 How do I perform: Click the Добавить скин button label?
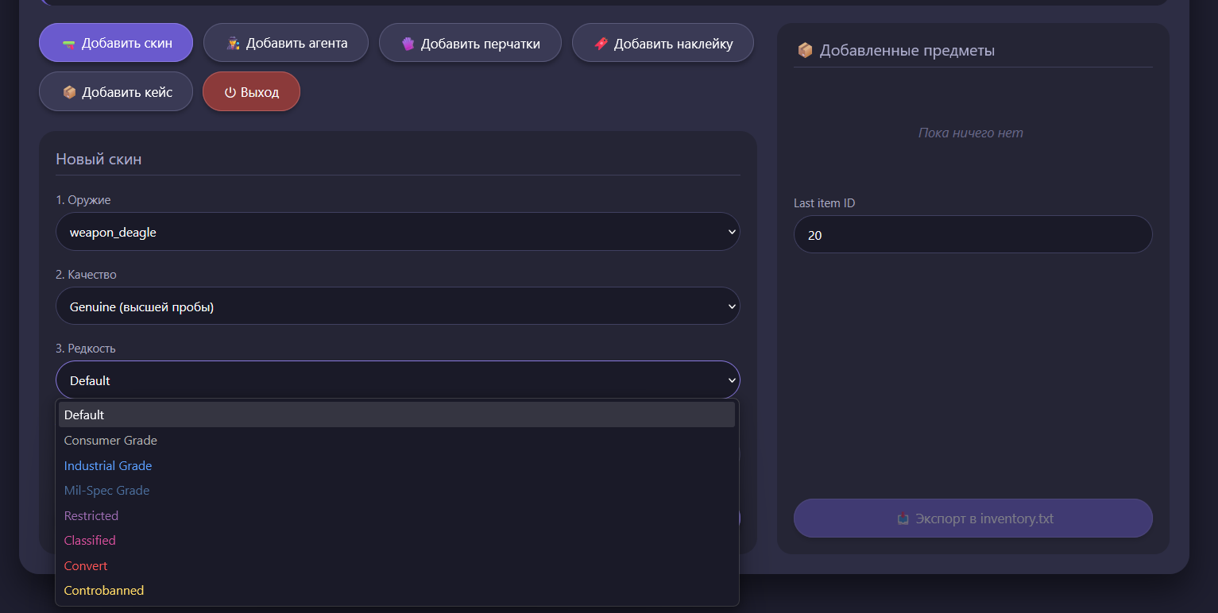(127, 44)
